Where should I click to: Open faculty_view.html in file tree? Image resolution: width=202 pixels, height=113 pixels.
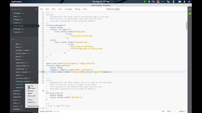click(22, 53)
